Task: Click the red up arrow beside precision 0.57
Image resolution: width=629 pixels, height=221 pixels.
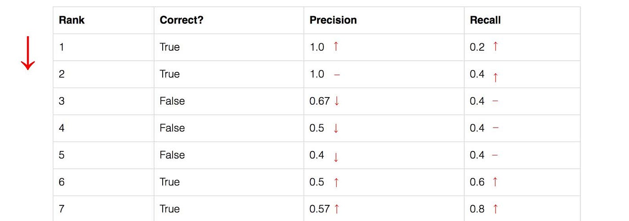Action: pyautogui.click(x=337, y=208)
